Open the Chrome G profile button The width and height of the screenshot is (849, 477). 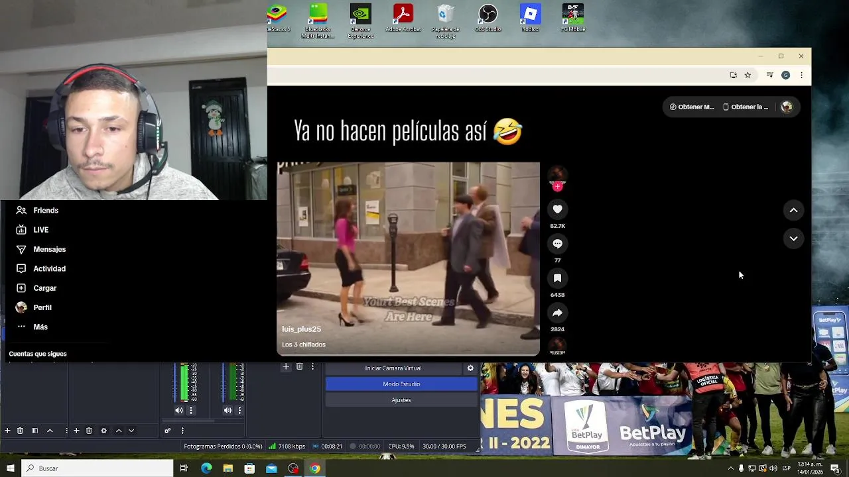pos(785,75)
